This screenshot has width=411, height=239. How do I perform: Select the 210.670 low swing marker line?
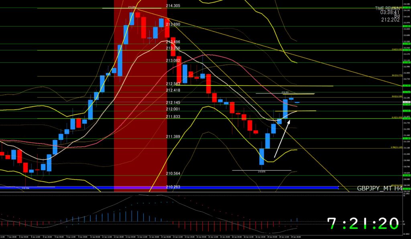pos(261,171)
